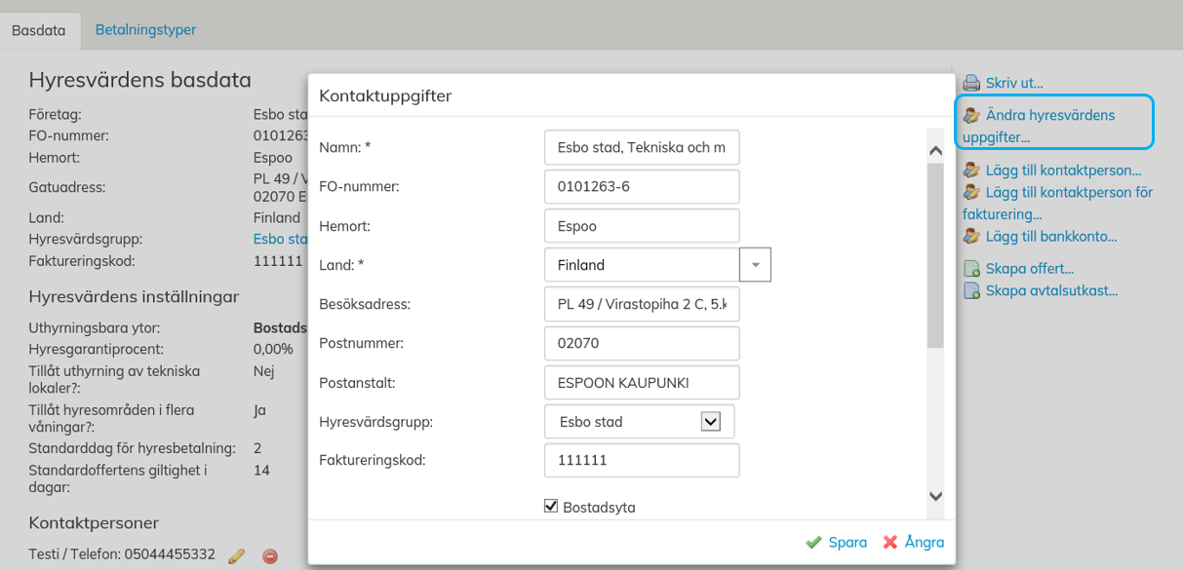
Task: Click the icon beside Ändra hyresvärdens uppgifter
Action: tap(971, 115)
